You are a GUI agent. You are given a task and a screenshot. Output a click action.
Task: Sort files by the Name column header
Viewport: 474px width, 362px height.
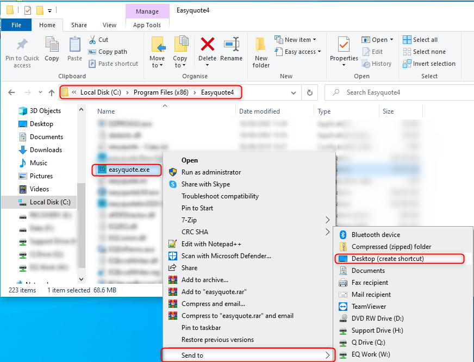click(106, 111)
